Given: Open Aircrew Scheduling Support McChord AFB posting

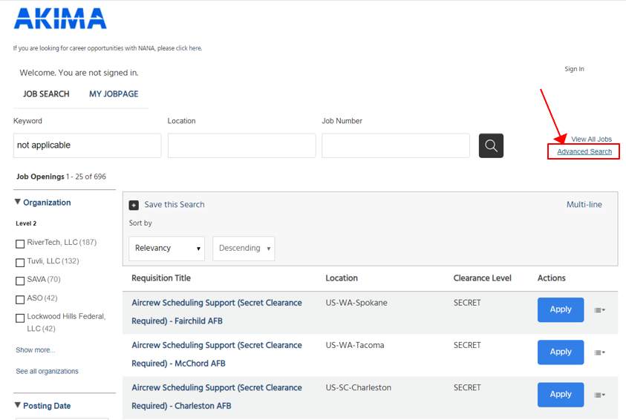Looking at the screenshot, I should pyautogui.click(x=217, y=354).
